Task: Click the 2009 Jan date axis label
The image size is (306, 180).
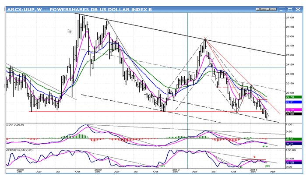Action: coord(98,171)
